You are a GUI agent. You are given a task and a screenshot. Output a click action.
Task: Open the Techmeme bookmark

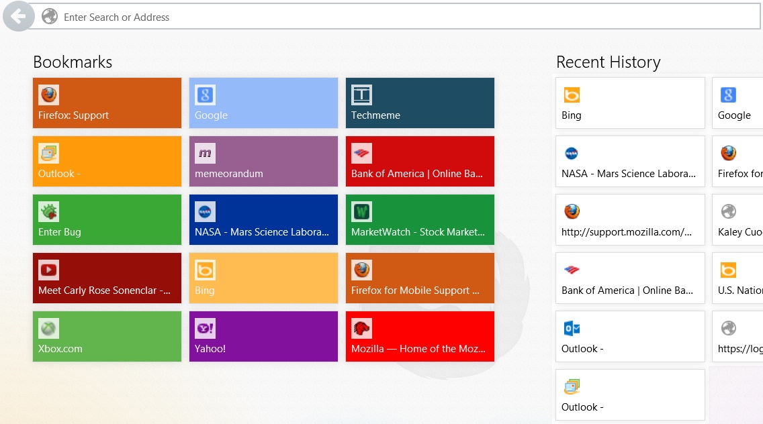click(420, 103)
